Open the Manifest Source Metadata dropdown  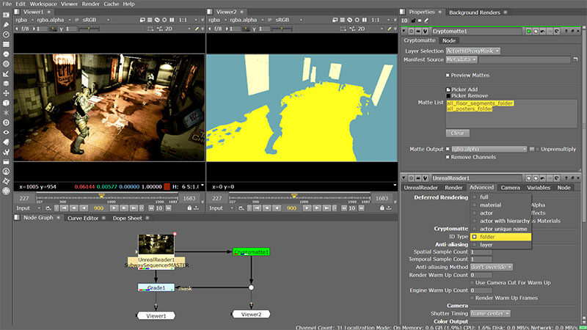coord(462,59)
